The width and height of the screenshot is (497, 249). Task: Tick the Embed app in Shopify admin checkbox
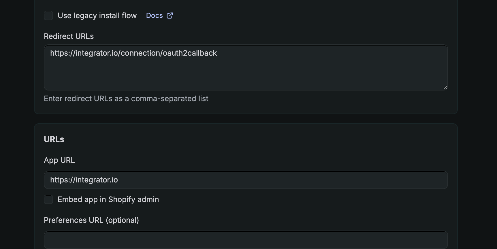48,199
